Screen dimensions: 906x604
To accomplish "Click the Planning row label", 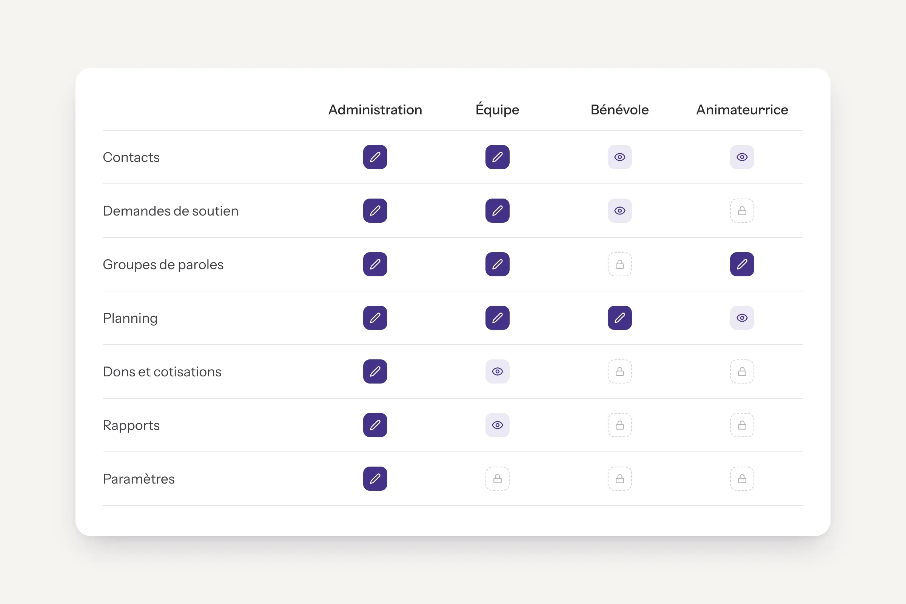I will (x=130, y=318).
